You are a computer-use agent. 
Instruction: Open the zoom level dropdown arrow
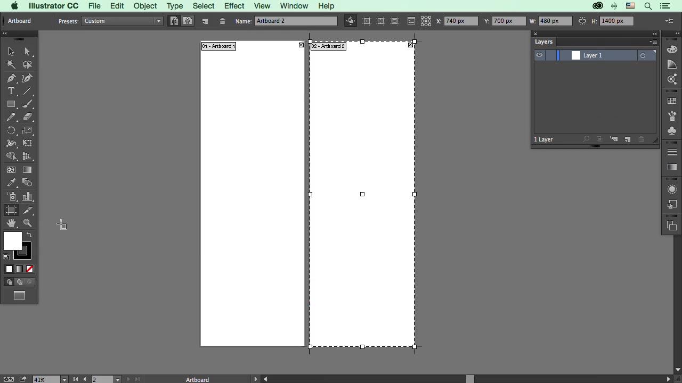tap(64, 379)
